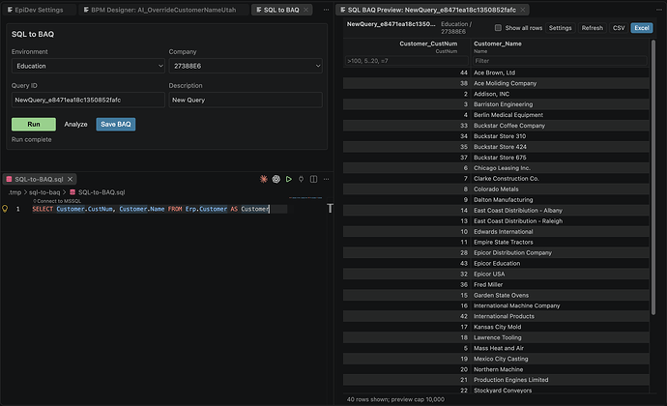This screenshot has width=667, height=406.
Task: Select the East Coast Distribution - Albany row
Action: pos(496,210)
